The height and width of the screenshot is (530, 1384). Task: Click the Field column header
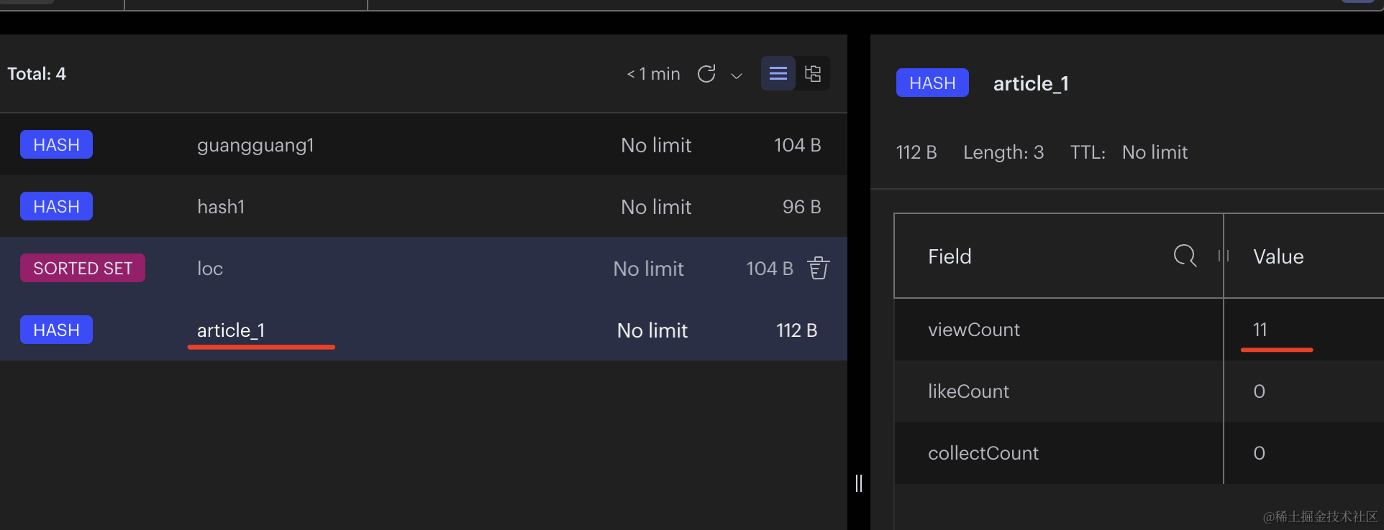point(950,256)
